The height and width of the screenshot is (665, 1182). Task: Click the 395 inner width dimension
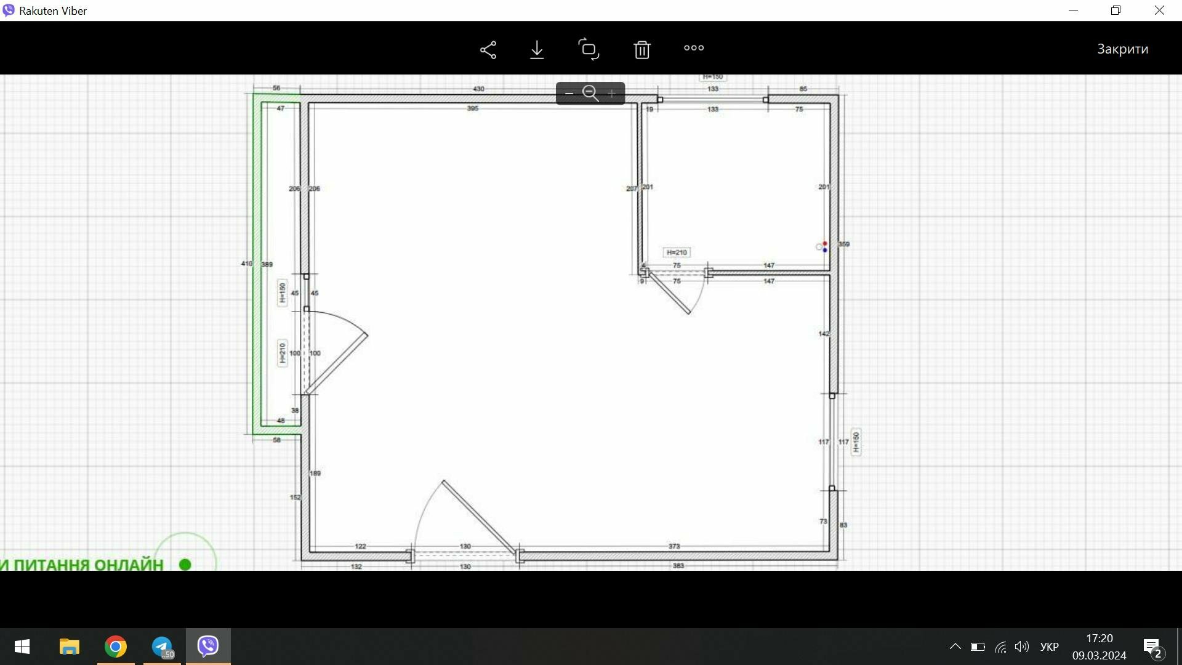pyautogui.click(x=473, y=108)
